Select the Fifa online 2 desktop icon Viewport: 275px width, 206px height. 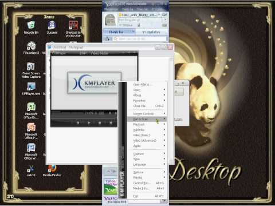click(31, 48)
